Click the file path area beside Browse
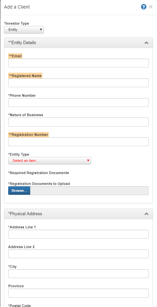 pyautogui.click(x=89, y=191)
